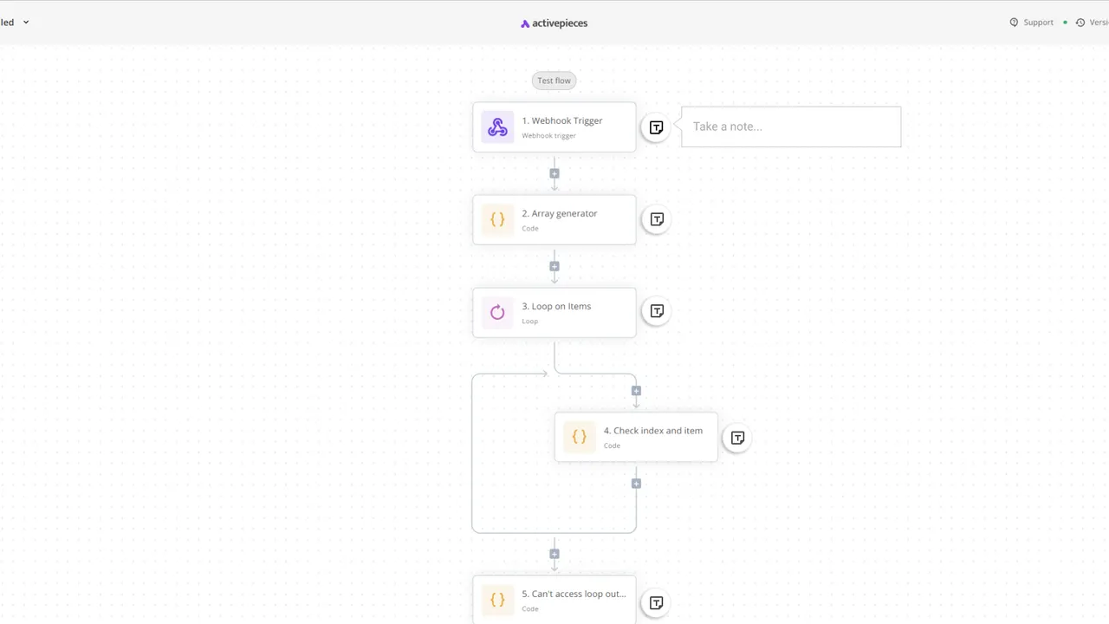This screenshot has width=1109, height=624.
Task: Select the 'Webhook trigger' subtitle text
Action: [548, 136]
